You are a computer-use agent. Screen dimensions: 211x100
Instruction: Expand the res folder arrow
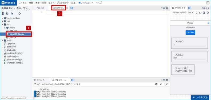click(2, 21)
